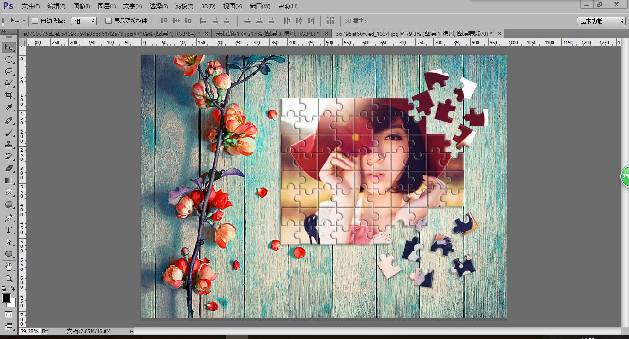The image size is (629, 339).
Task: Toggle Quick Mask mode
Action: coord(9,314)
